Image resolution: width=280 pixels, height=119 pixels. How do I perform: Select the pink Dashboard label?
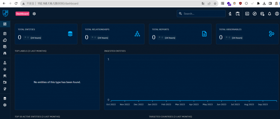point(22,14)
